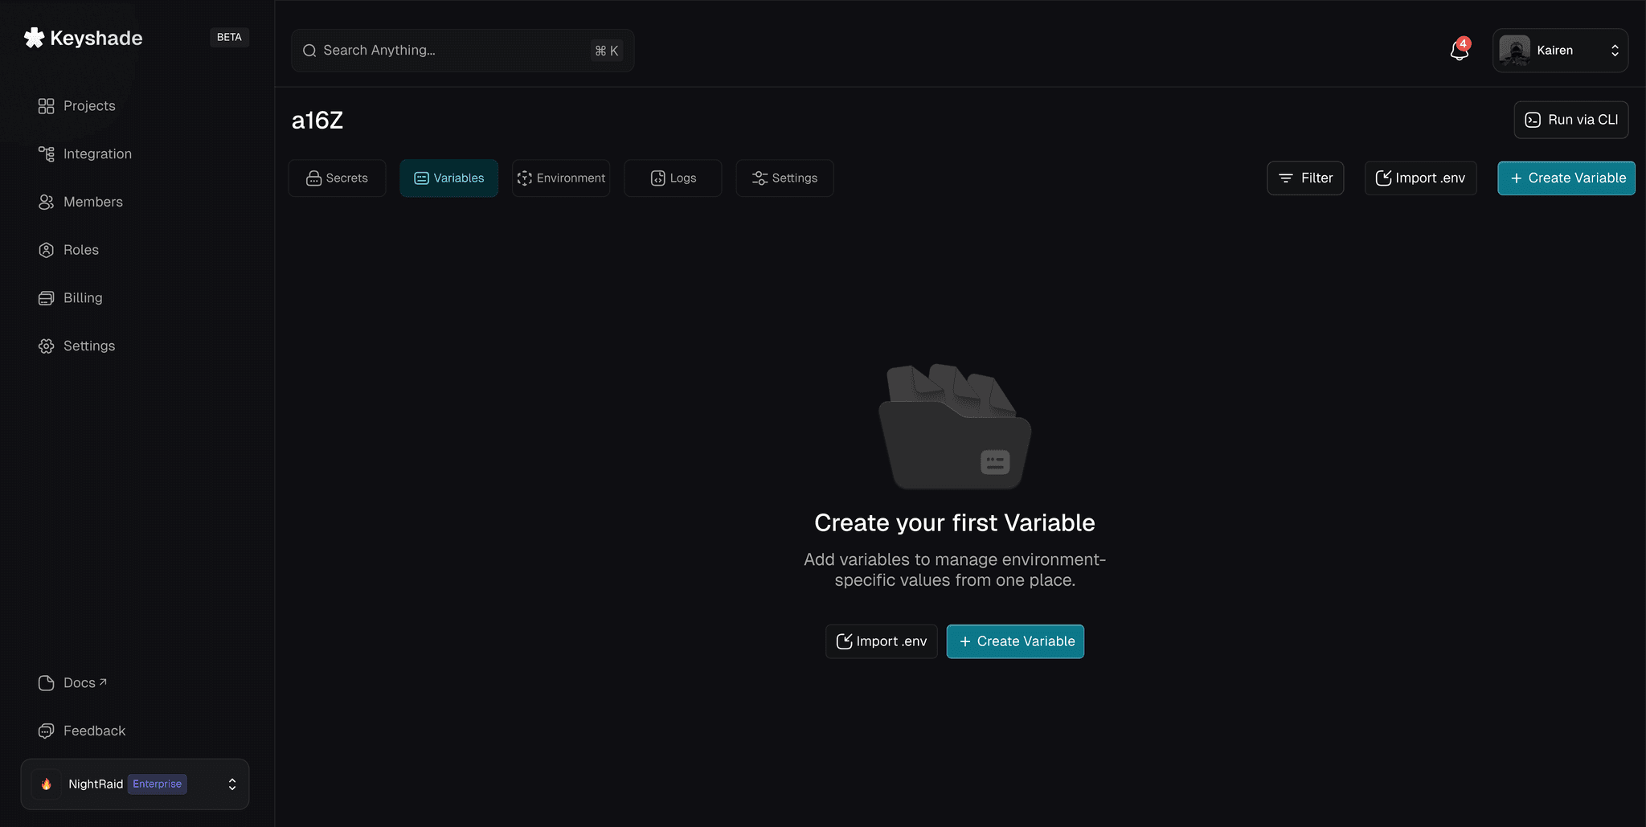Image resolution: width=1646 pixels, height=827 pixels.
Task: Click the Integration tree icon
Action: point(47,154)
